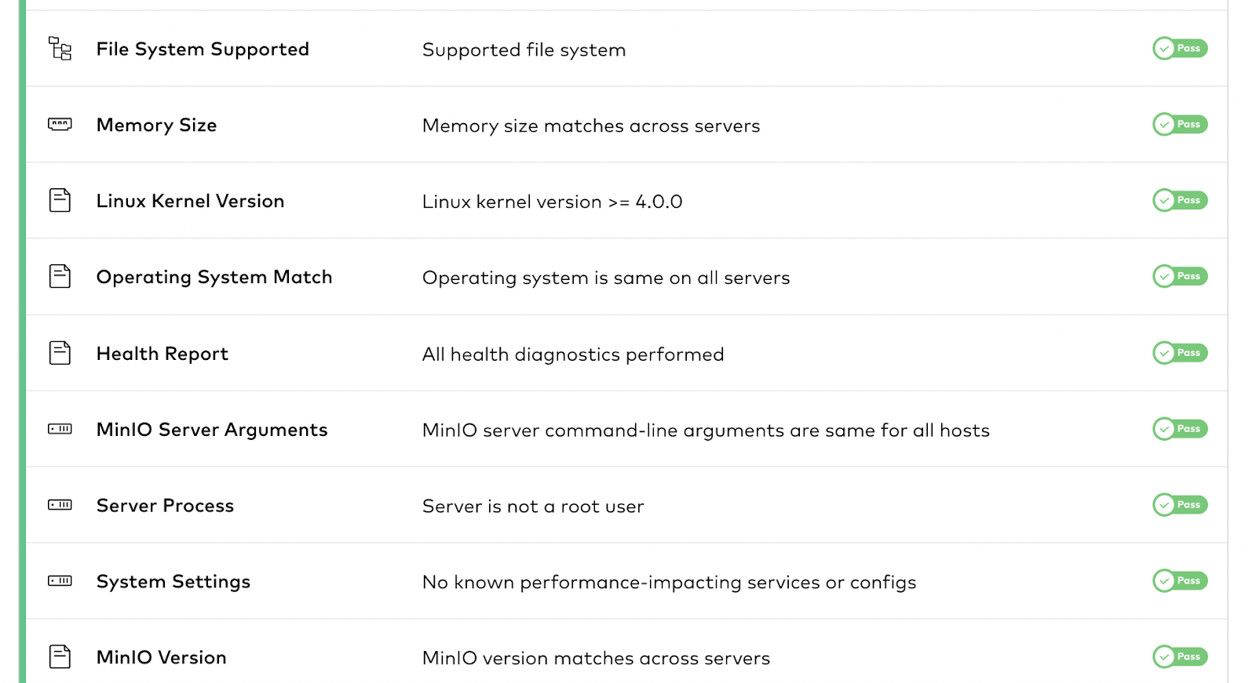1256x683 pixels.
Task: Click the Operating System Match document icon
Action: click(x=60, y=276)
